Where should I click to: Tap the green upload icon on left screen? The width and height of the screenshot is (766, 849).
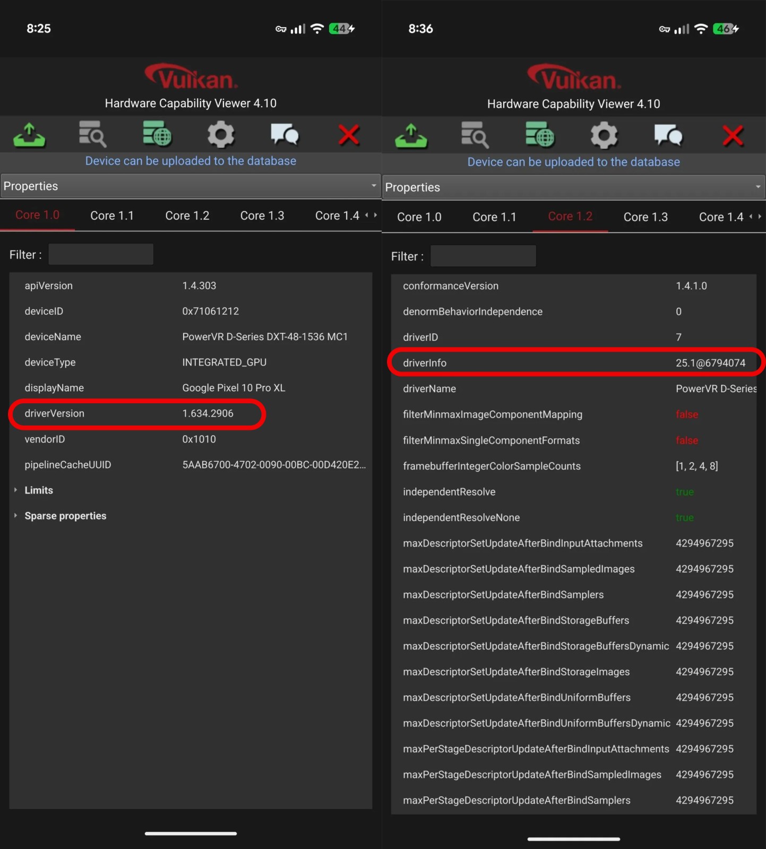click(x=29, y=135)
